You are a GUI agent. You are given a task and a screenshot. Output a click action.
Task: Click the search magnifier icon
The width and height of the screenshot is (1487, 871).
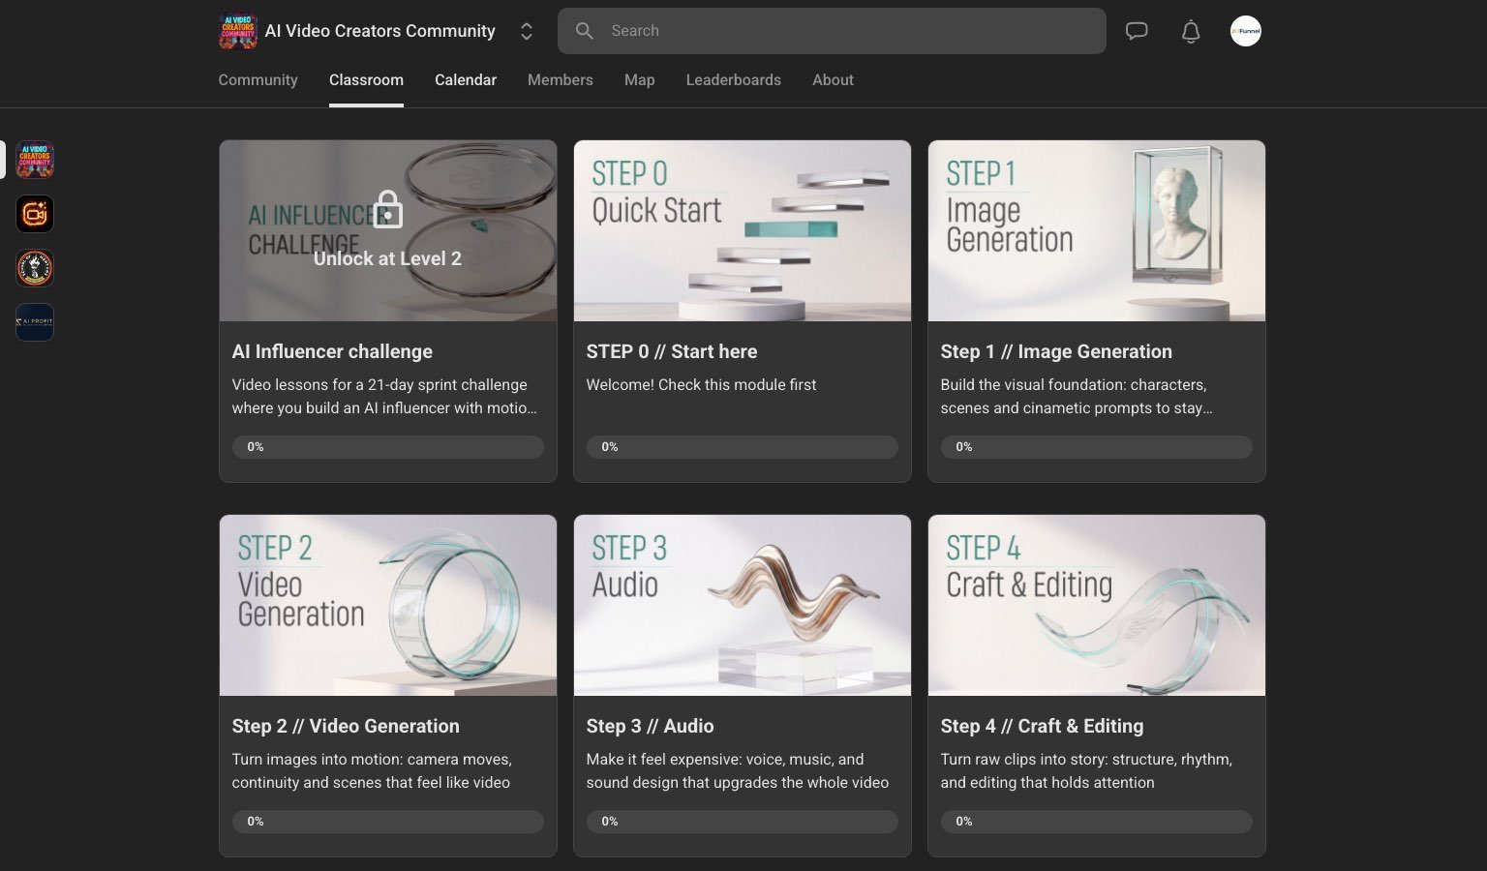[x=585, y=31]
